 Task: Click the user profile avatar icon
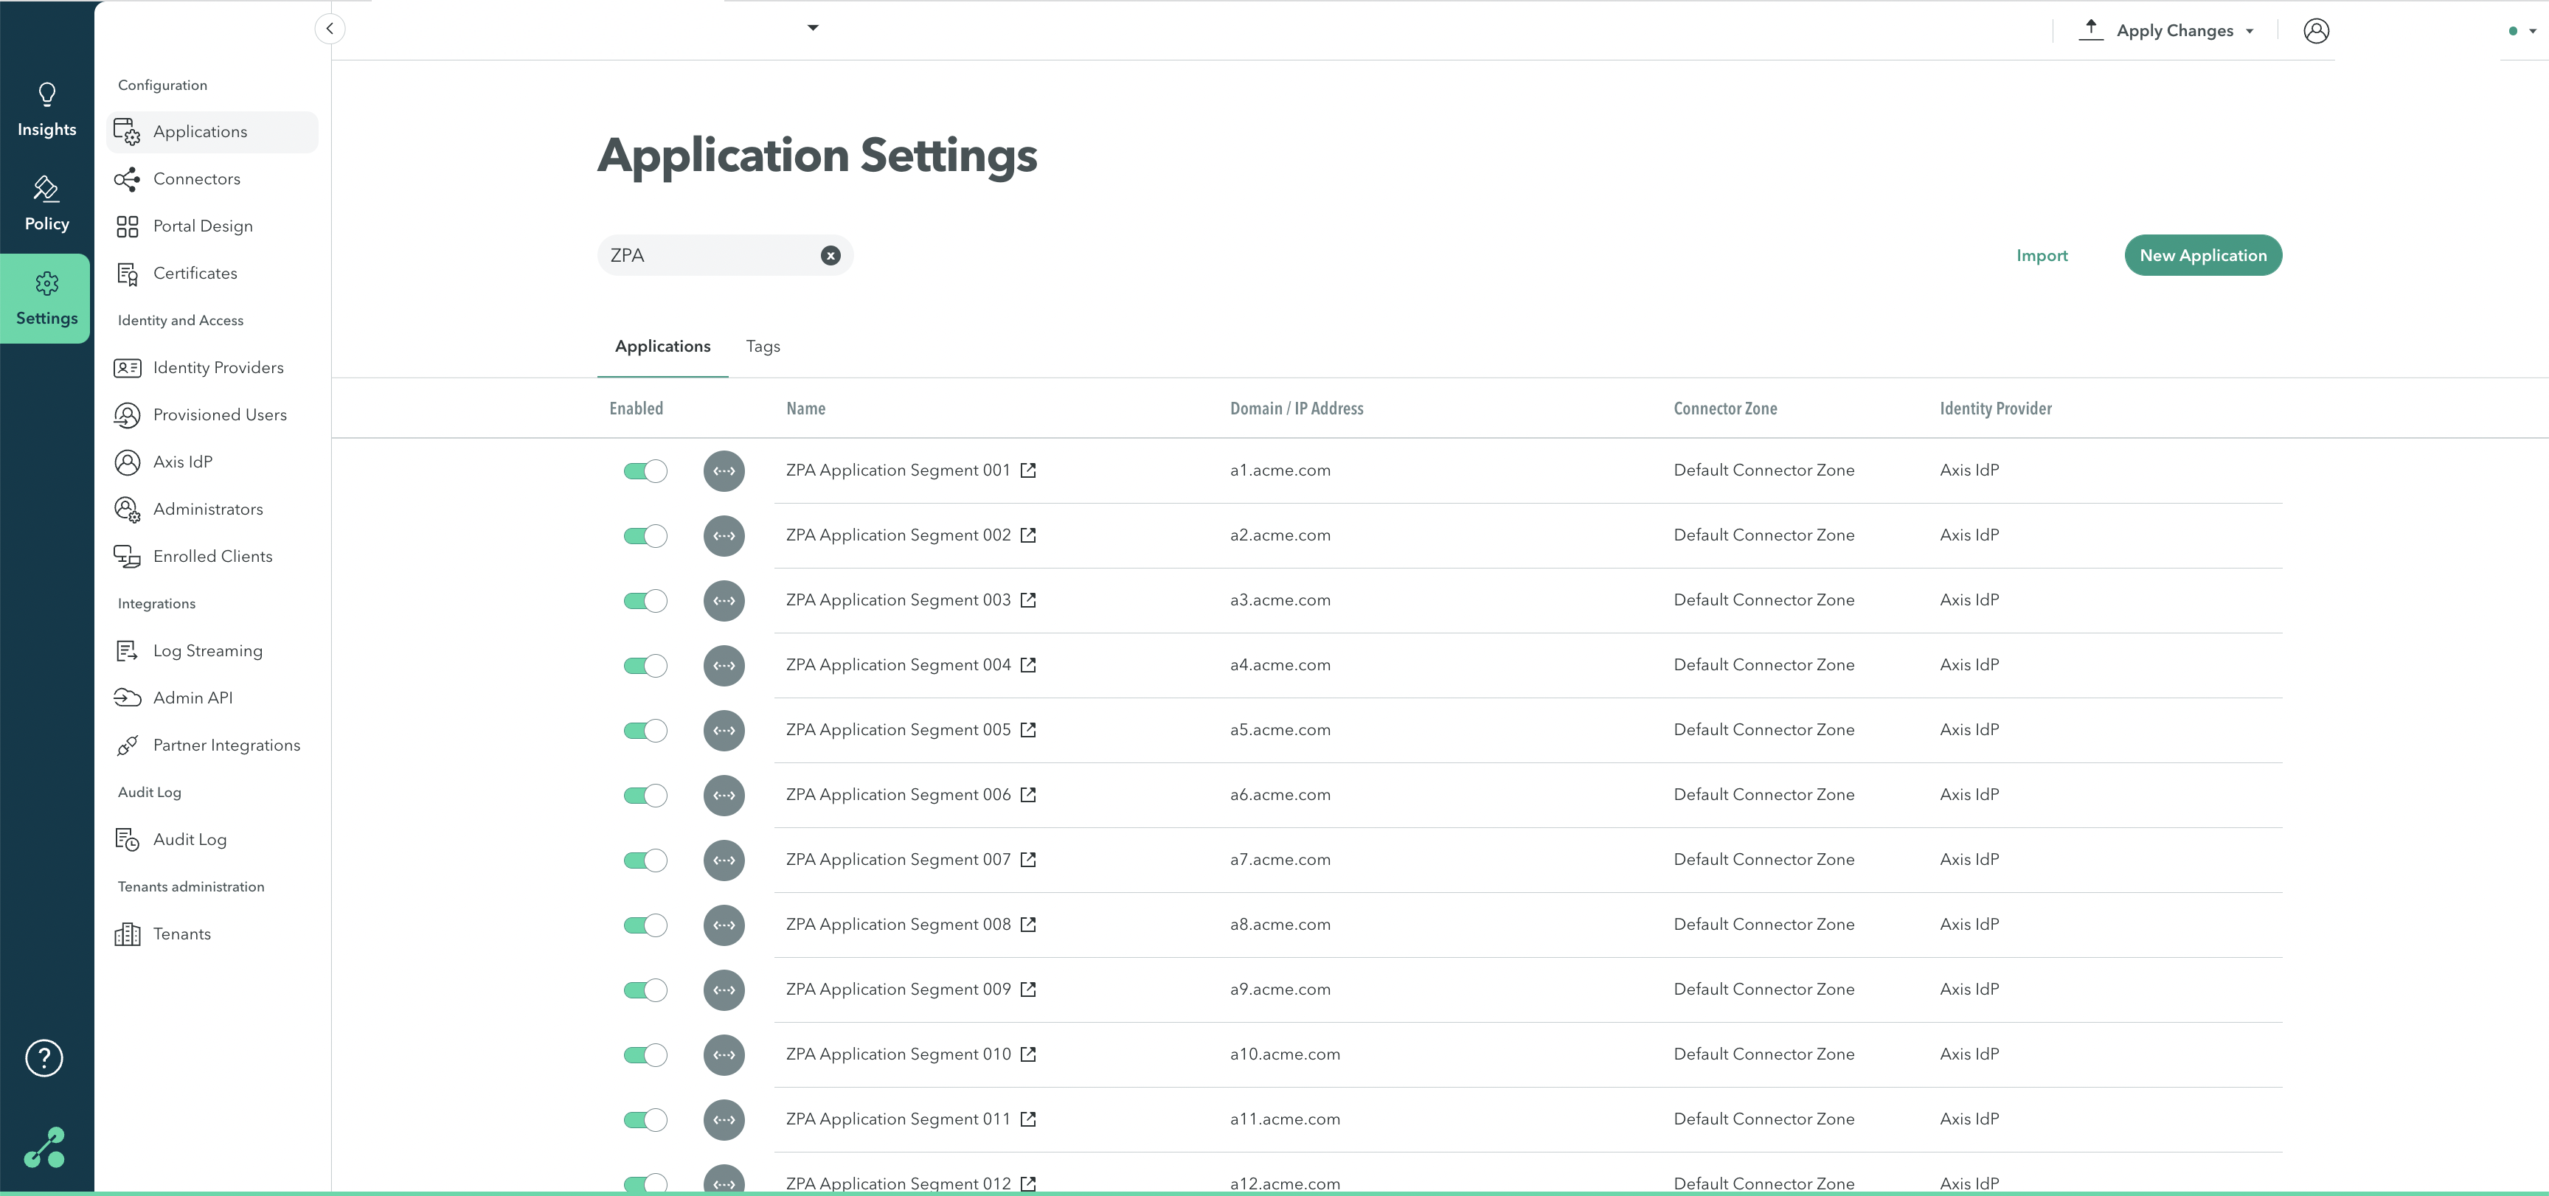[x=2315, y=31]
